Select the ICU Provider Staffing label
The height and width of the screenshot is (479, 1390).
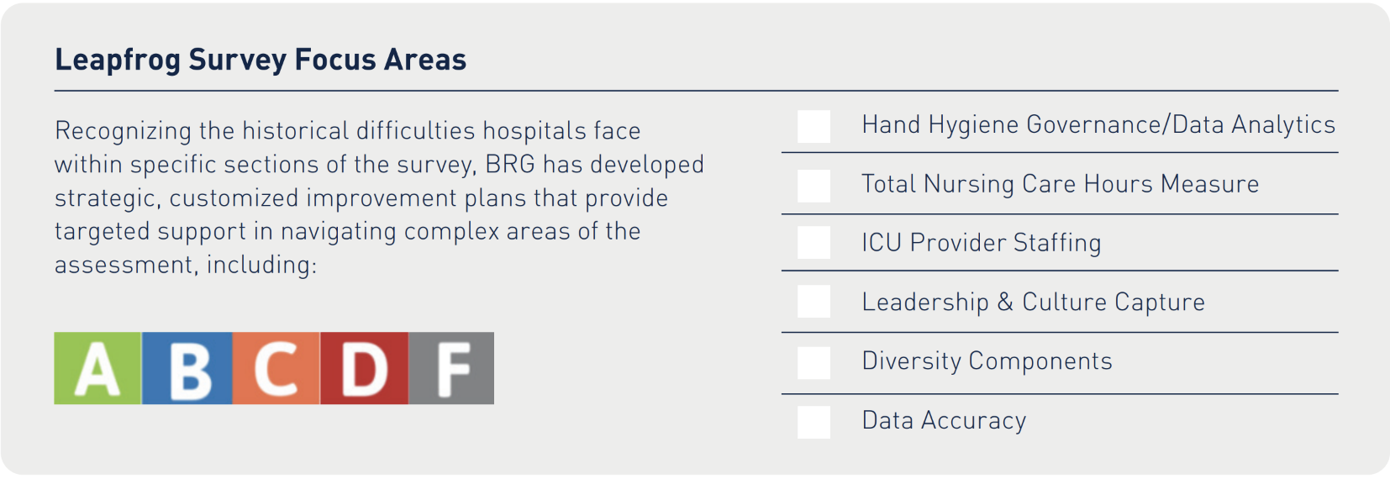point(981,243)
